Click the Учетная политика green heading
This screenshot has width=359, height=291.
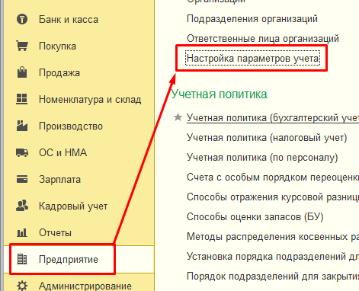219,94
